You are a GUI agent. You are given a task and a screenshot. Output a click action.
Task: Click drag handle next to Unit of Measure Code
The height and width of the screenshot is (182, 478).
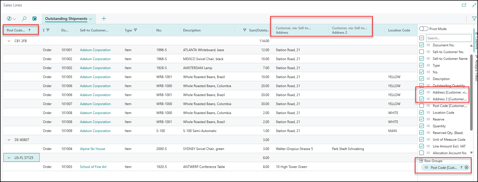428,139
